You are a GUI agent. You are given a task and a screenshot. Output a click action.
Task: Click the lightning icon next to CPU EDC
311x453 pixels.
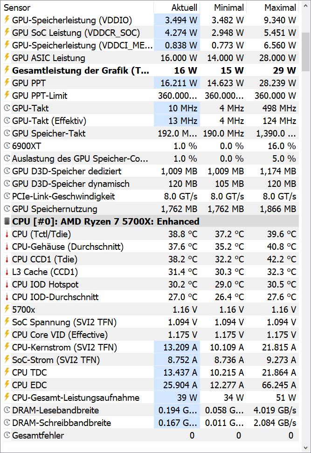point(7,384)
